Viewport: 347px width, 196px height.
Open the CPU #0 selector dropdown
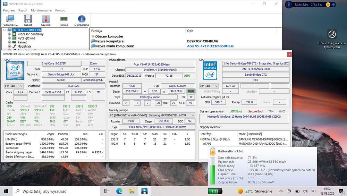(x=14, y=86)
